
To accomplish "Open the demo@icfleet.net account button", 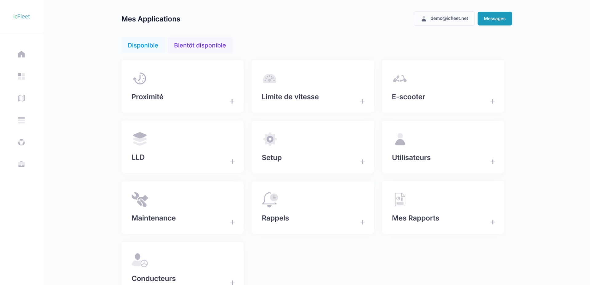I will 444,19.
